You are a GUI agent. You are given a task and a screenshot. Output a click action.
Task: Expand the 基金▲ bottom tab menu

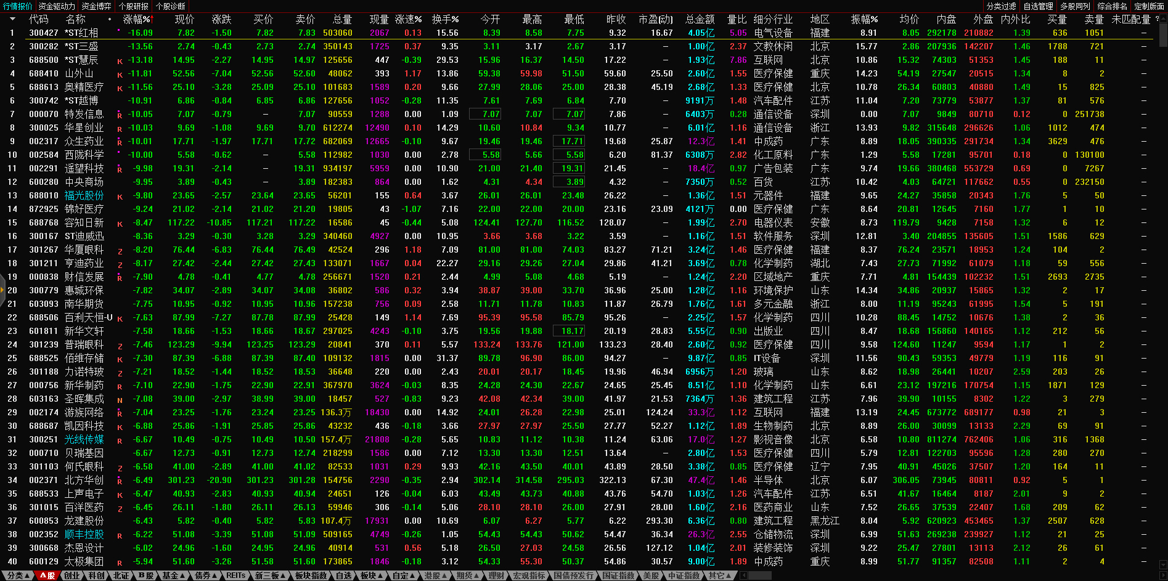coord(173,575)
